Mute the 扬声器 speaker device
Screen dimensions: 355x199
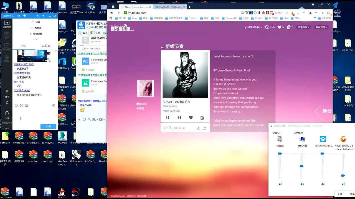[280, 184]
